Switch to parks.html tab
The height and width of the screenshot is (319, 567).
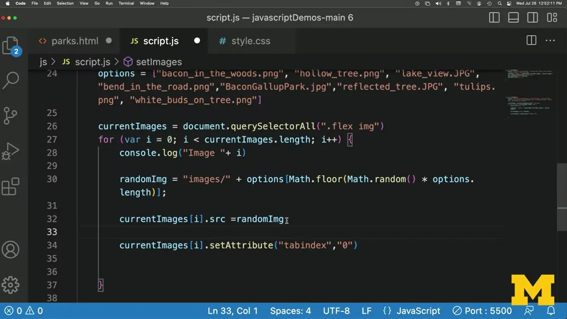[75, 41]
